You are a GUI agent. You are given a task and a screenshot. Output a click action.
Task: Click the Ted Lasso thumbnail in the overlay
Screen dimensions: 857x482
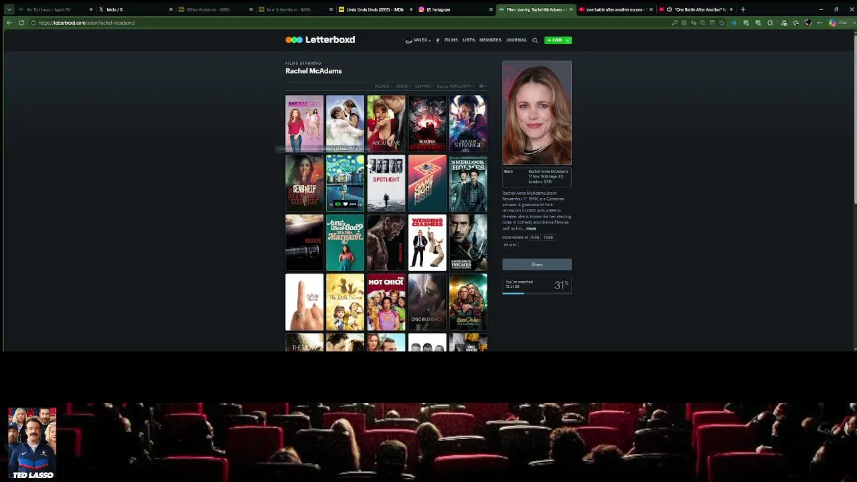coord(32,443)
